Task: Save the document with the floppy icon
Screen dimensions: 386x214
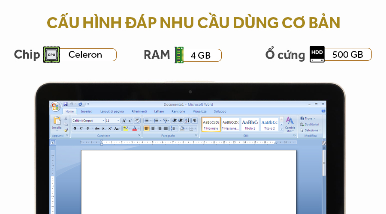Action: [x=66, y=104]
